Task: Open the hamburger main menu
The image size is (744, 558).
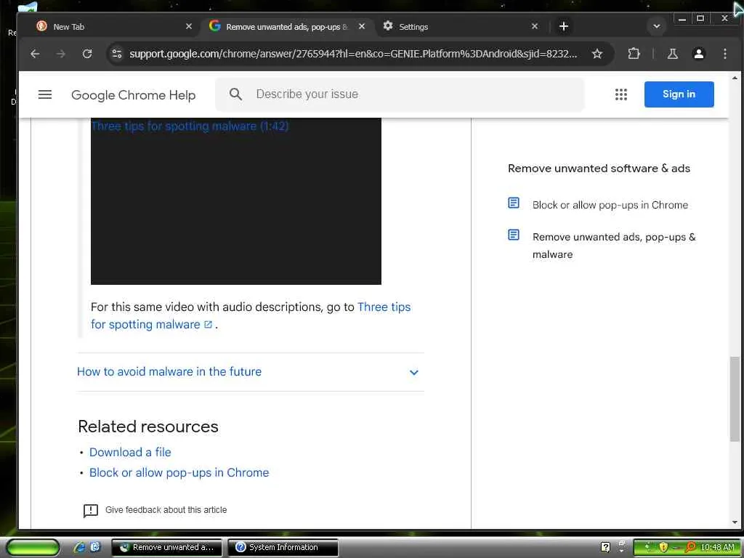Action: coord(44,94)
